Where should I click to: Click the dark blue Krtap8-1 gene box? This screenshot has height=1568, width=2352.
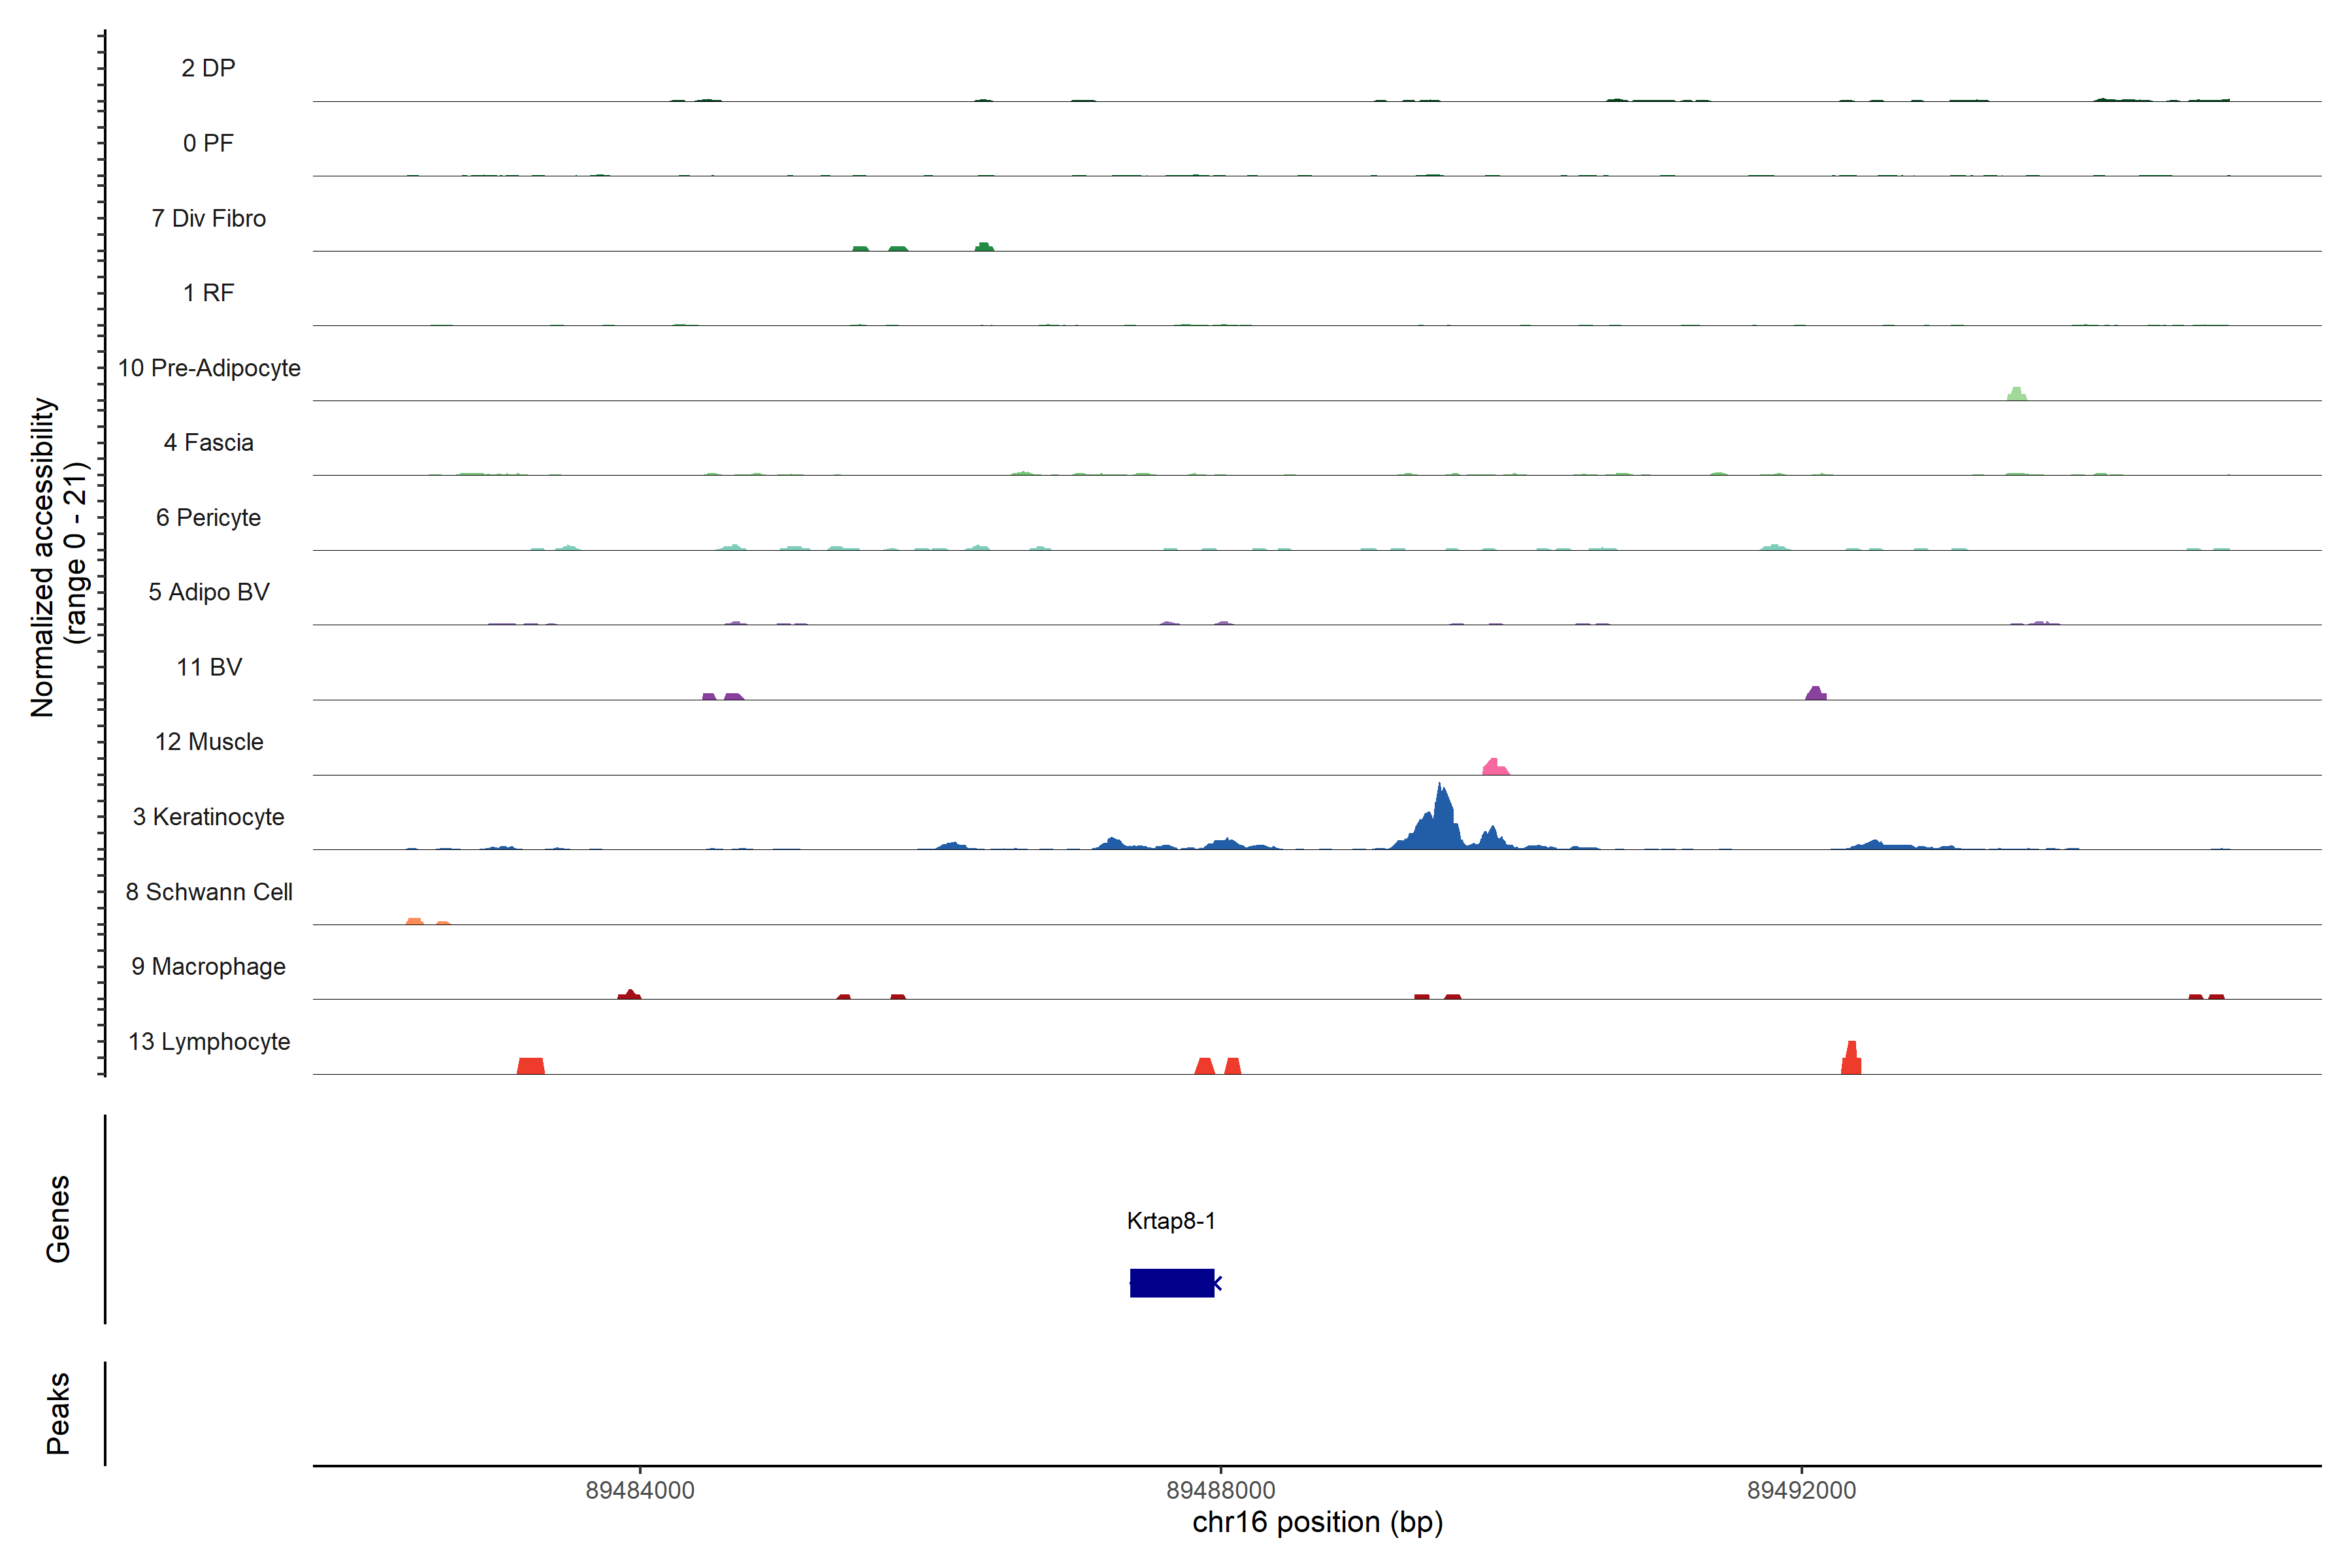(1171, 1282)
